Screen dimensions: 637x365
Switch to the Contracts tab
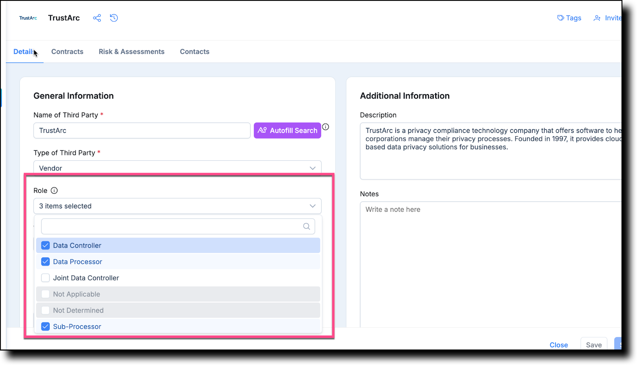tap(67, 51)
